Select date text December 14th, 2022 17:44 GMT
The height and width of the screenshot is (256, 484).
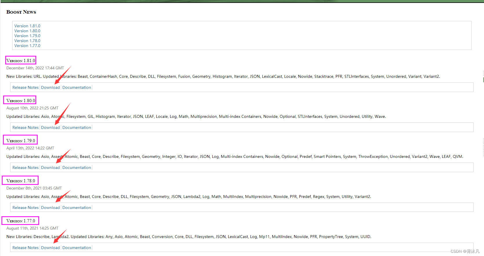tap(35, 68)
